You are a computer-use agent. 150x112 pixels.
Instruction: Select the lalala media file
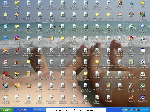coord(120,87)
